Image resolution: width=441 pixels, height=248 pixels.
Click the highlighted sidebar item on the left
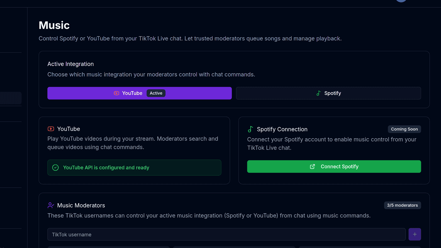[x=11, y=98]
